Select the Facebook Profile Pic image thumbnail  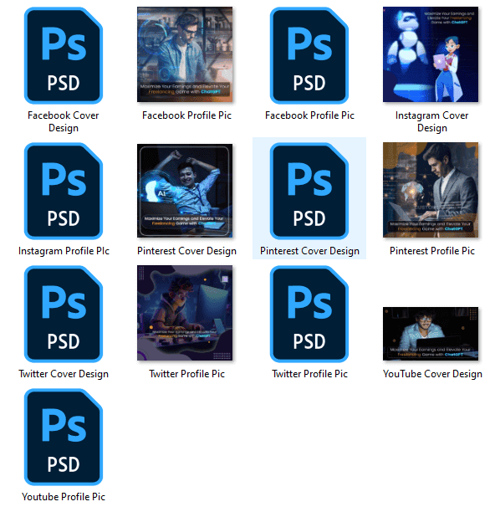click(185, 54)
